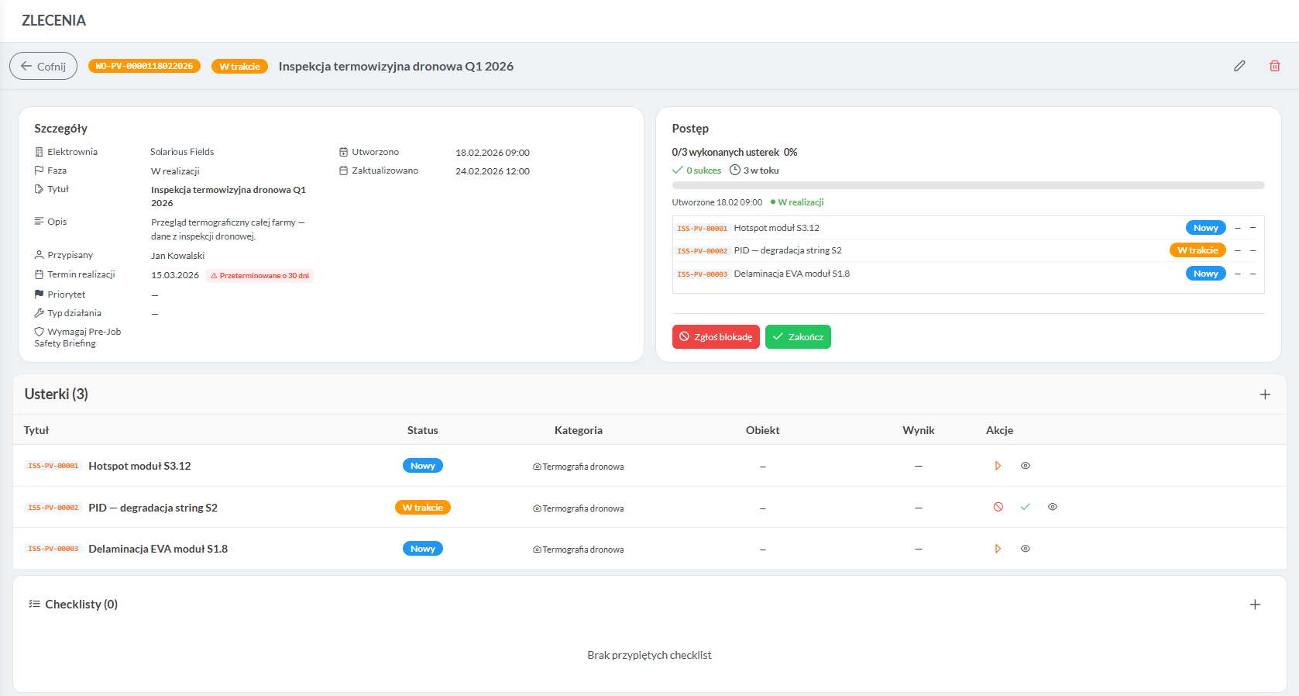The image size is (1299, 696).
Task: Open ISS-PV-00002 in the progress list
Action: [x=702, y=251]
